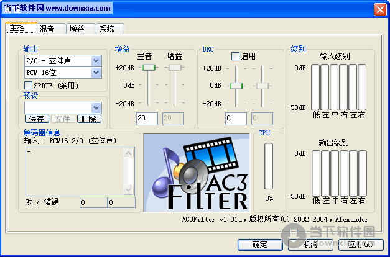The height and width of the screenshot is (257, 390).
Task: Expand the PCM 16位 format dropdown
Action: [96, 73]
